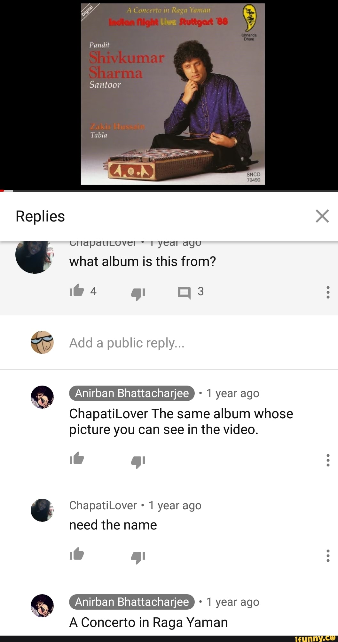The width and height of the screenshot is (338, 642).
Task: Tap Anirban's avatar beside 'The same album' reply
Action: click(42, 397)
